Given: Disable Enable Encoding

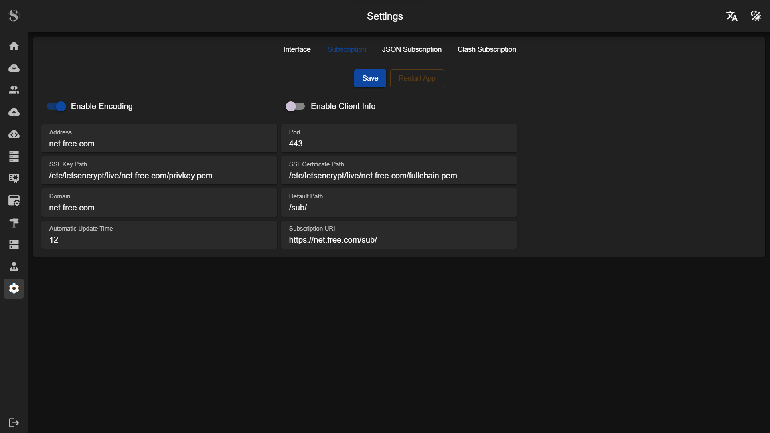Looking at the screenshot, I should click(x=56, y=106).
